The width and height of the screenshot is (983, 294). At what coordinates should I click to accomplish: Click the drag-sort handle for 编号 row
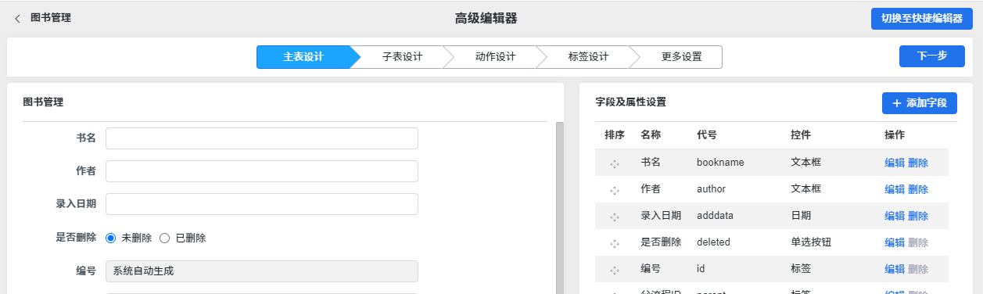[x=615, y=270]
